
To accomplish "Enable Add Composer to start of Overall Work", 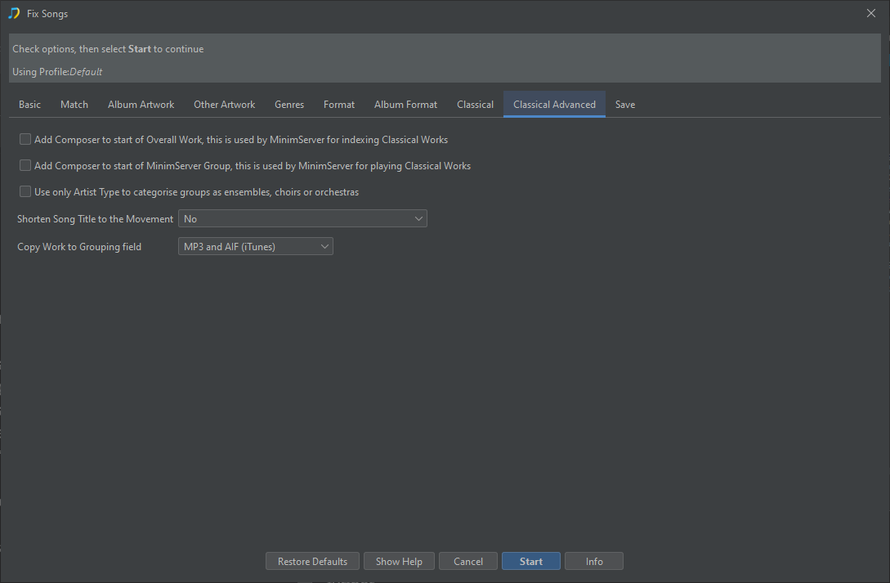I will coord(25,140).
